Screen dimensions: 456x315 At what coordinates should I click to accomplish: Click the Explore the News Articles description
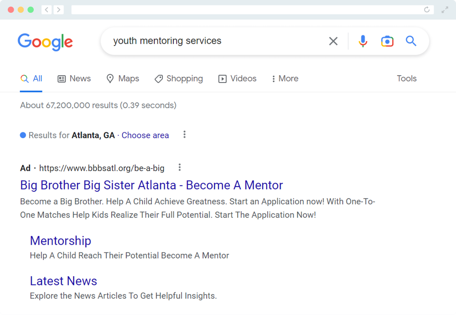point(123,296)
